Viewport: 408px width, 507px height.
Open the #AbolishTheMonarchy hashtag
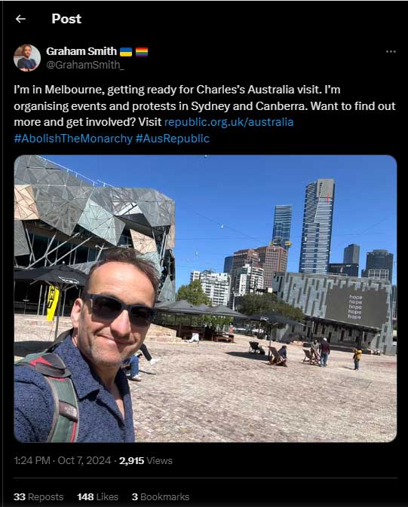pos(73,139)
